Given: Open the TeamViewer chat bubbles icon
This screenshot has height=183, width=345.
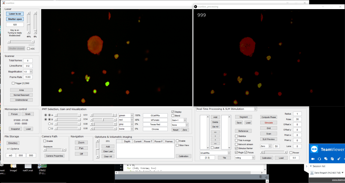Looking at the screenshot, I should point(326,159).
